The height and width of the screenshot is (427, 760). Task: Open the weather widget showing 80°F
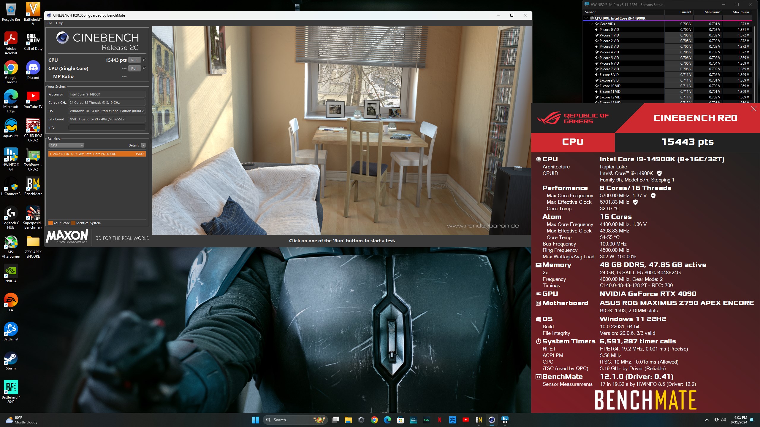pyautogui.click(x=22, y=420)
